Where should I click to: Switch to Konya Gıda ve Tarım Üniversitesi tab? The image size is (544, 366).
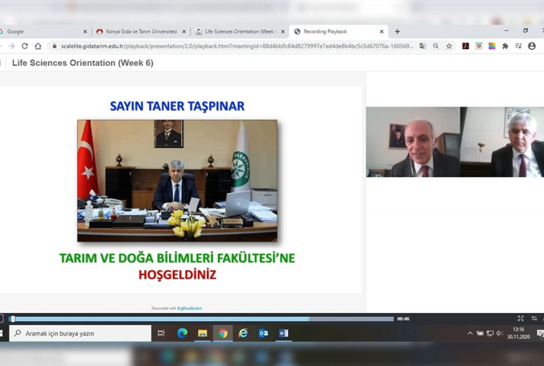click(x=141, y=31)
